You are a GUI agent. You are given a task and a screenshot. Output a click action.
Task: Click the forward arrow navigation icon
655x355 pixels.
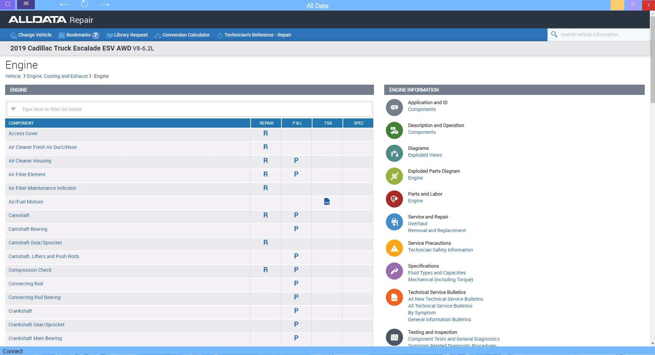point(104,4)
